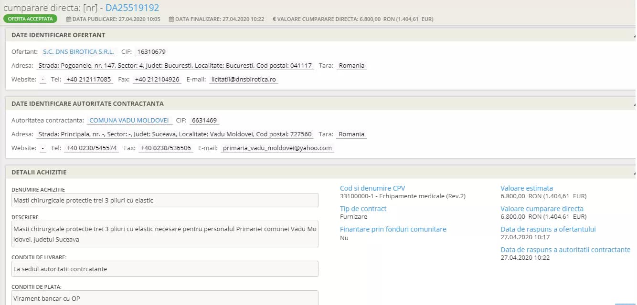The height and width of the screenshot is (305, 637).
Task: Click the euro icon beside Valoare Cumparare Directa
Action: [274, 20]
